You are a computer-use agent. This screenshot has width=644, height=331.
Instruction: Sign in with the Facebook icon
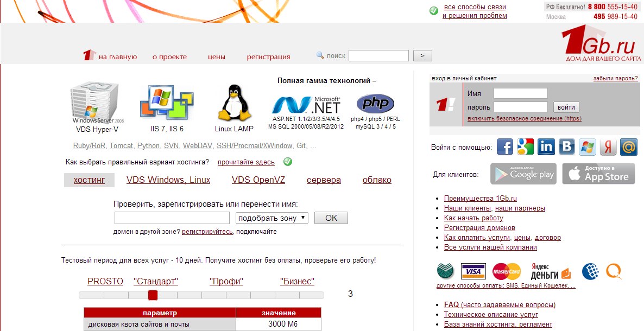[x=505, y=147]
